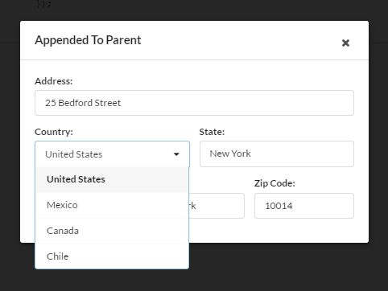Close the Appended To Parent modal
388x291 pixels.
click(x=345, y=43)
